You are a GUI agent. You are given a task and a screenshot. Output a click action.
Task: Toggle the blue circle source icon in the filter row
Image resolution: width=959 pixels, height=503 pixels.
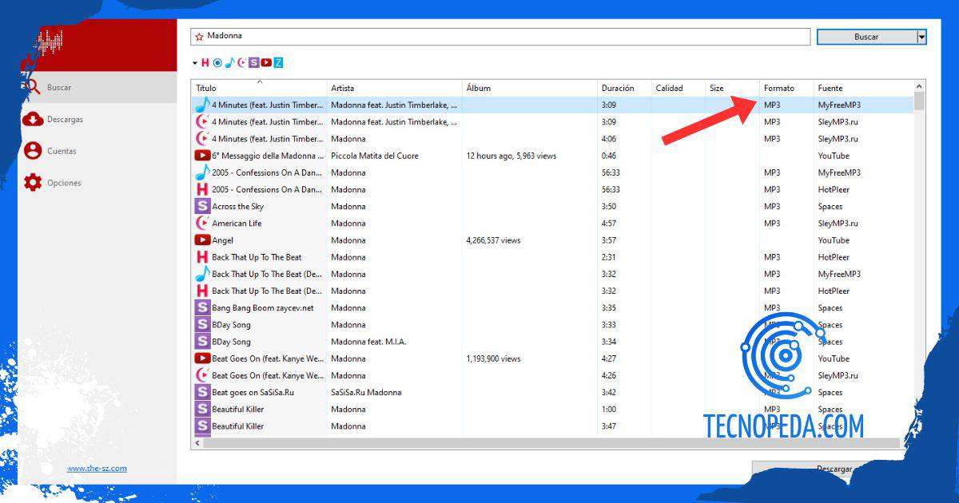pyautogui.click(x=217, y=62)
